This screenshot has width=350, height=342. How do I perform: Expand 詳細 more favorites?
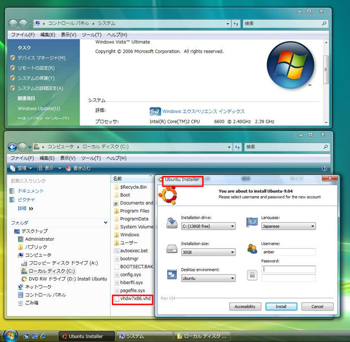point(25,209)
